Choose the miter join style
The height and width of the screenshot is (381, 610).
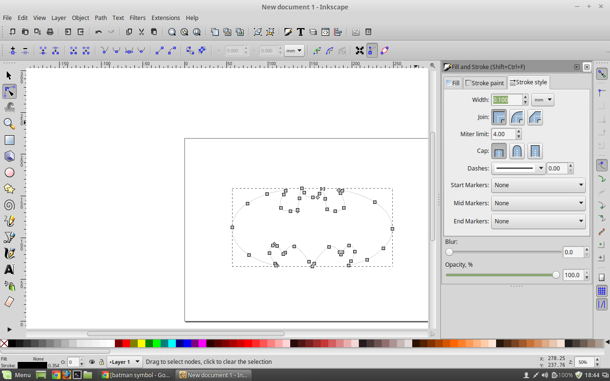tap(499, 117)
